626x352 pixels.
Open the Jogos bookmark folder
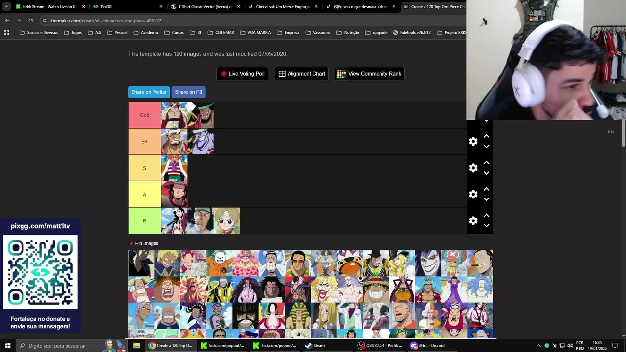pyautogui.click(x=72, y=33)
